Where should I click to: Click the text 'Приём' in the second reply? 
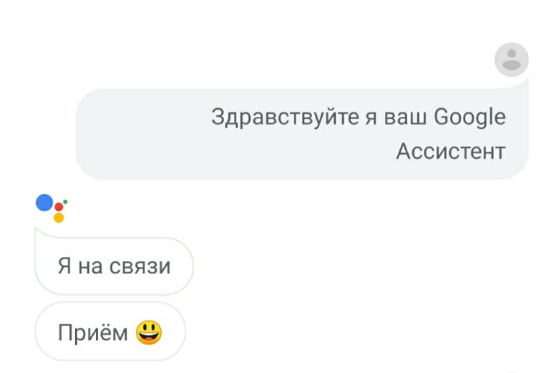(x=93, y=333)
